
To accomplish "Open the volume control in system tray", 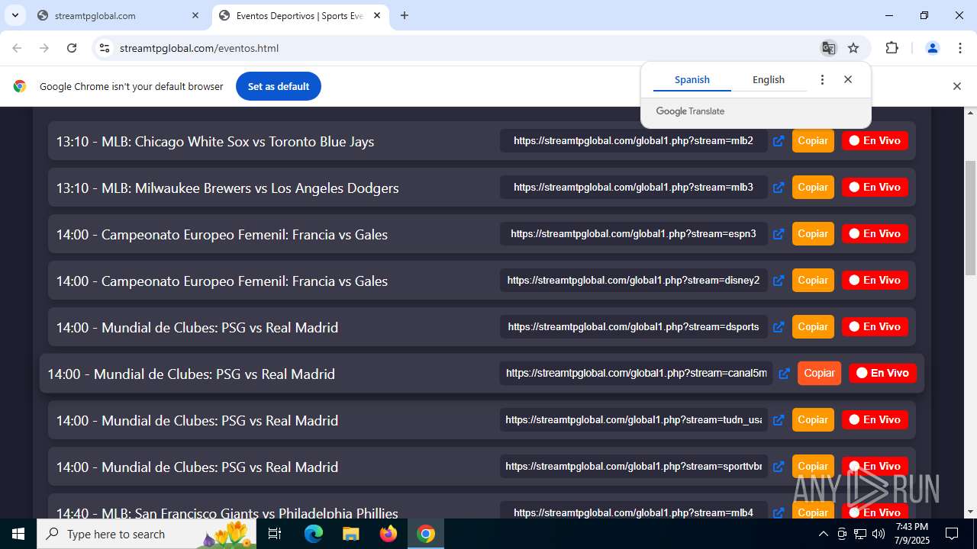I will click(x=879, y=534).
